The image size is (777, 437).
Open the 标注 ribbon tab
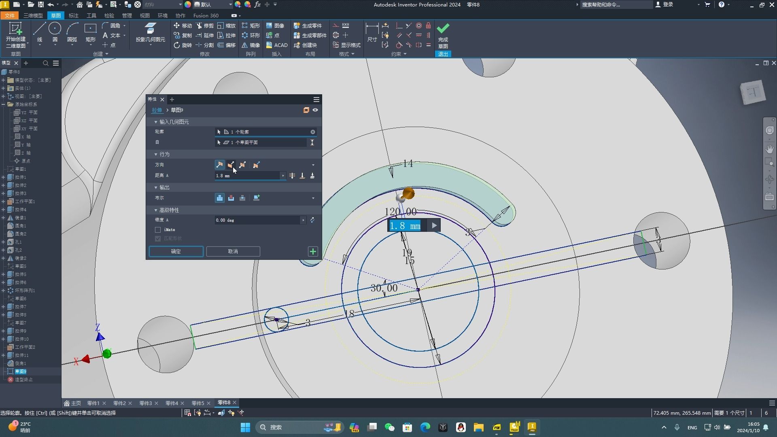[74, 15]
